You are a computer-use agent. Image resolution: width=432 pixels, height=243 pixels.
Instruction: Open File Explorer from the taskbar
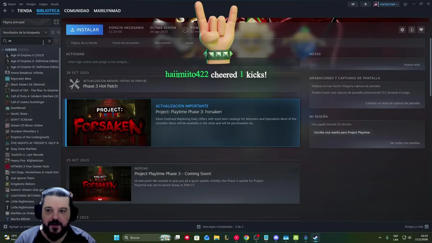(217, 238)
